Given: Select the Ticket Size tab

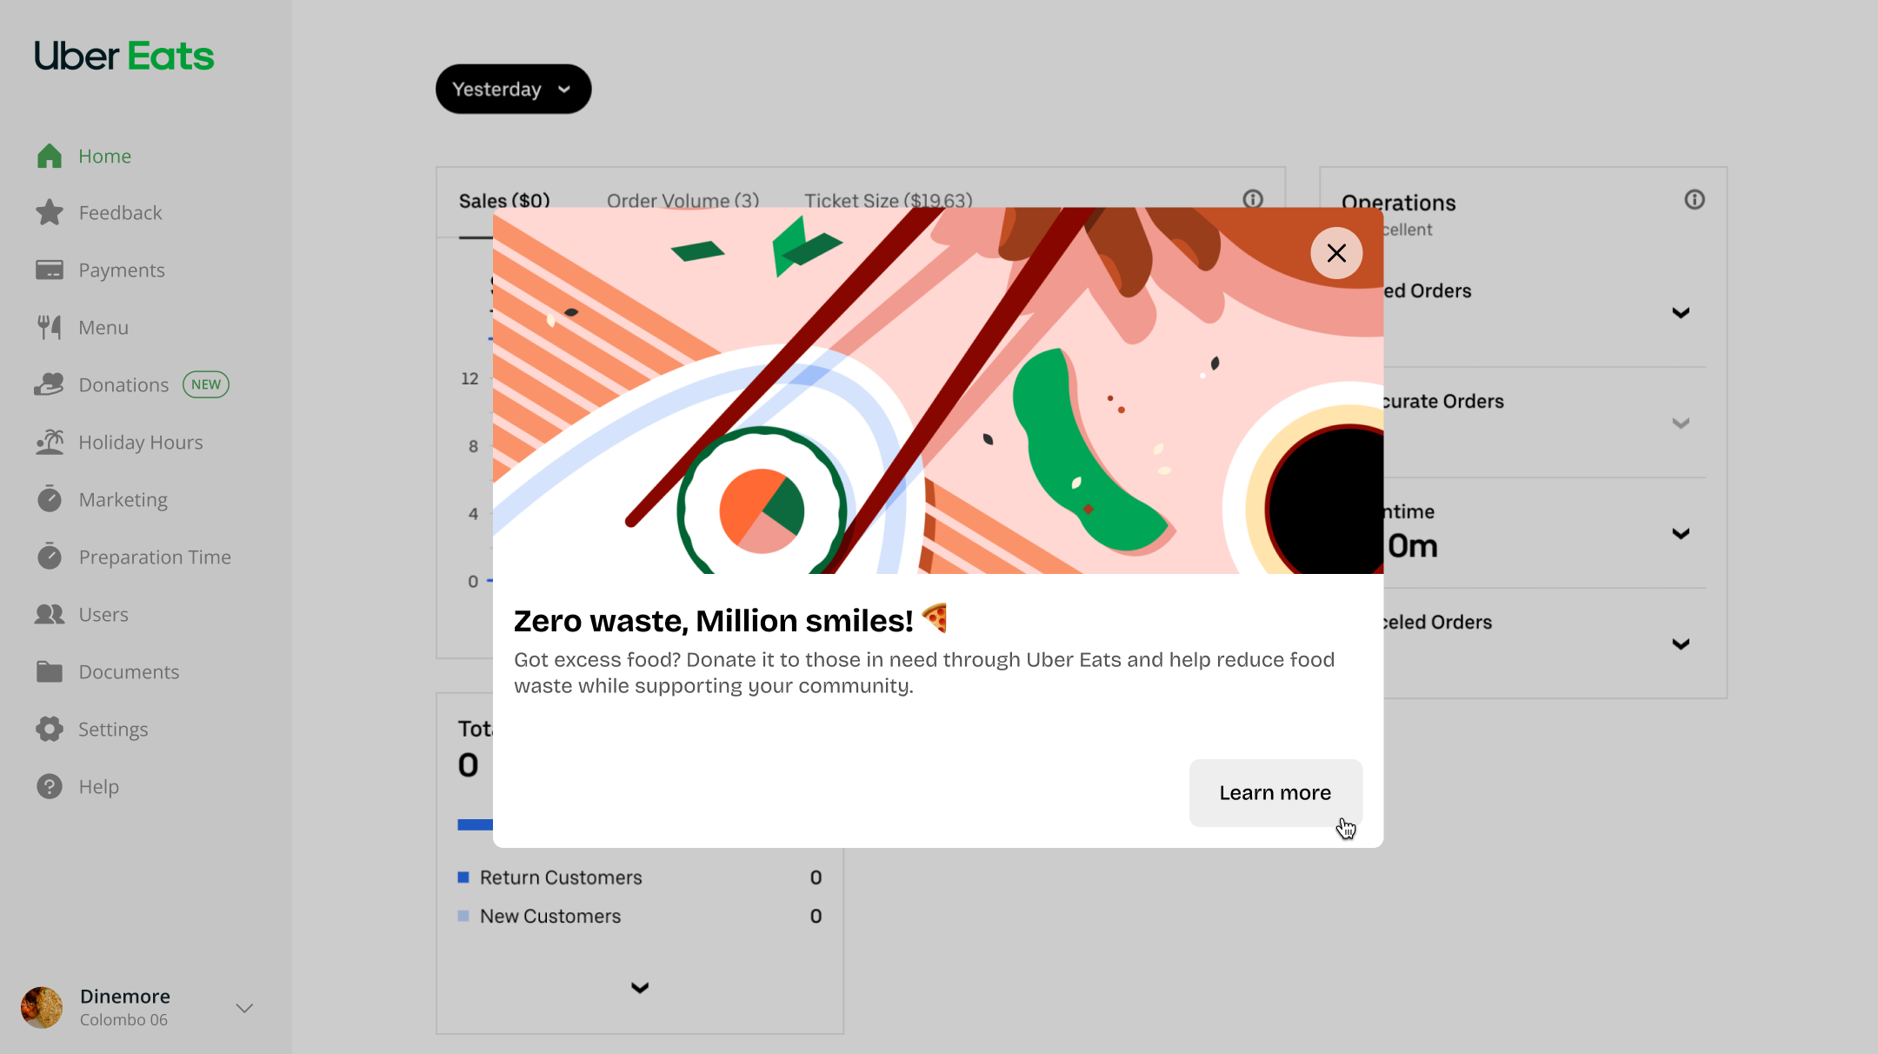Looking at the screenshot, I should tap(888, 201).
